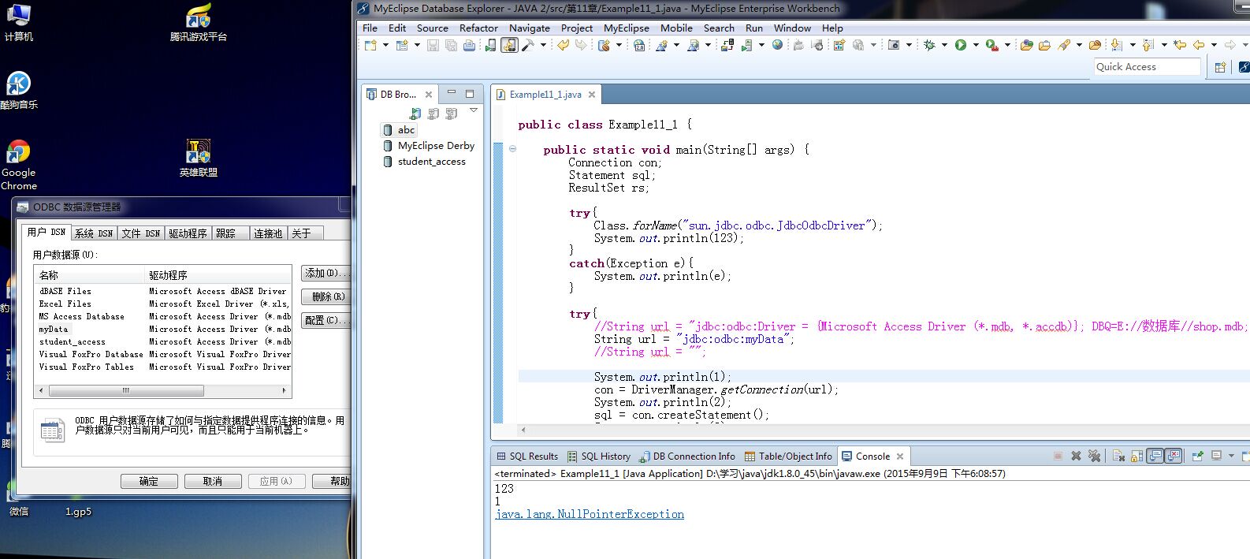Open the File menu
The image size is (1250, 559).
(370, 28)
